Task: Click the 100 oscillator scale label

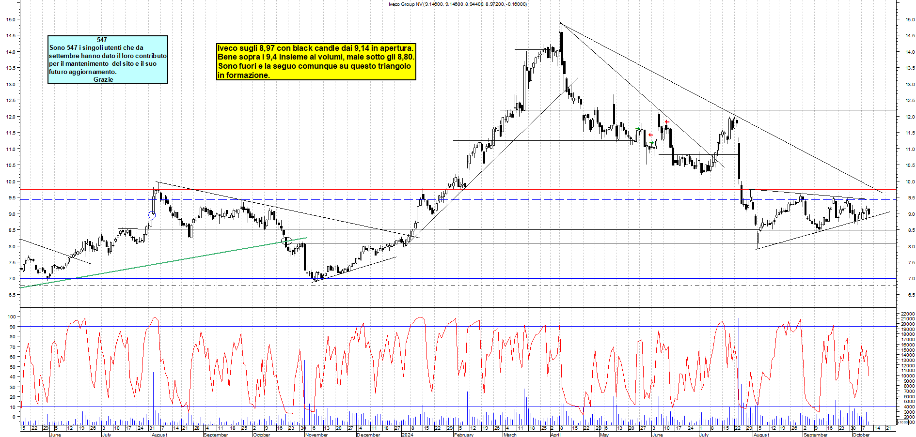Action: tap(11, 316)
